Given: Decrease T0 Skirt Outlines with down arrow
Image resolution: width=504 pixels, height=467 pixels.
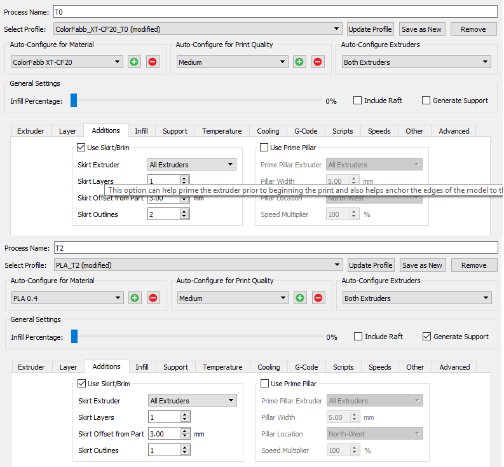Looking at the screenshot, I should (184, 216).
